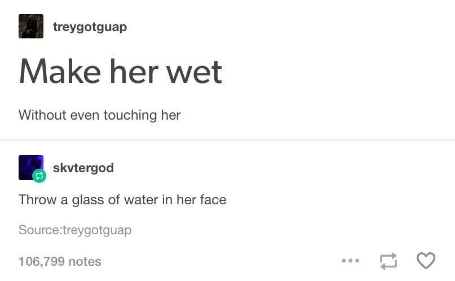Click the word 'Make' in the post title

[x=60, y=72]
